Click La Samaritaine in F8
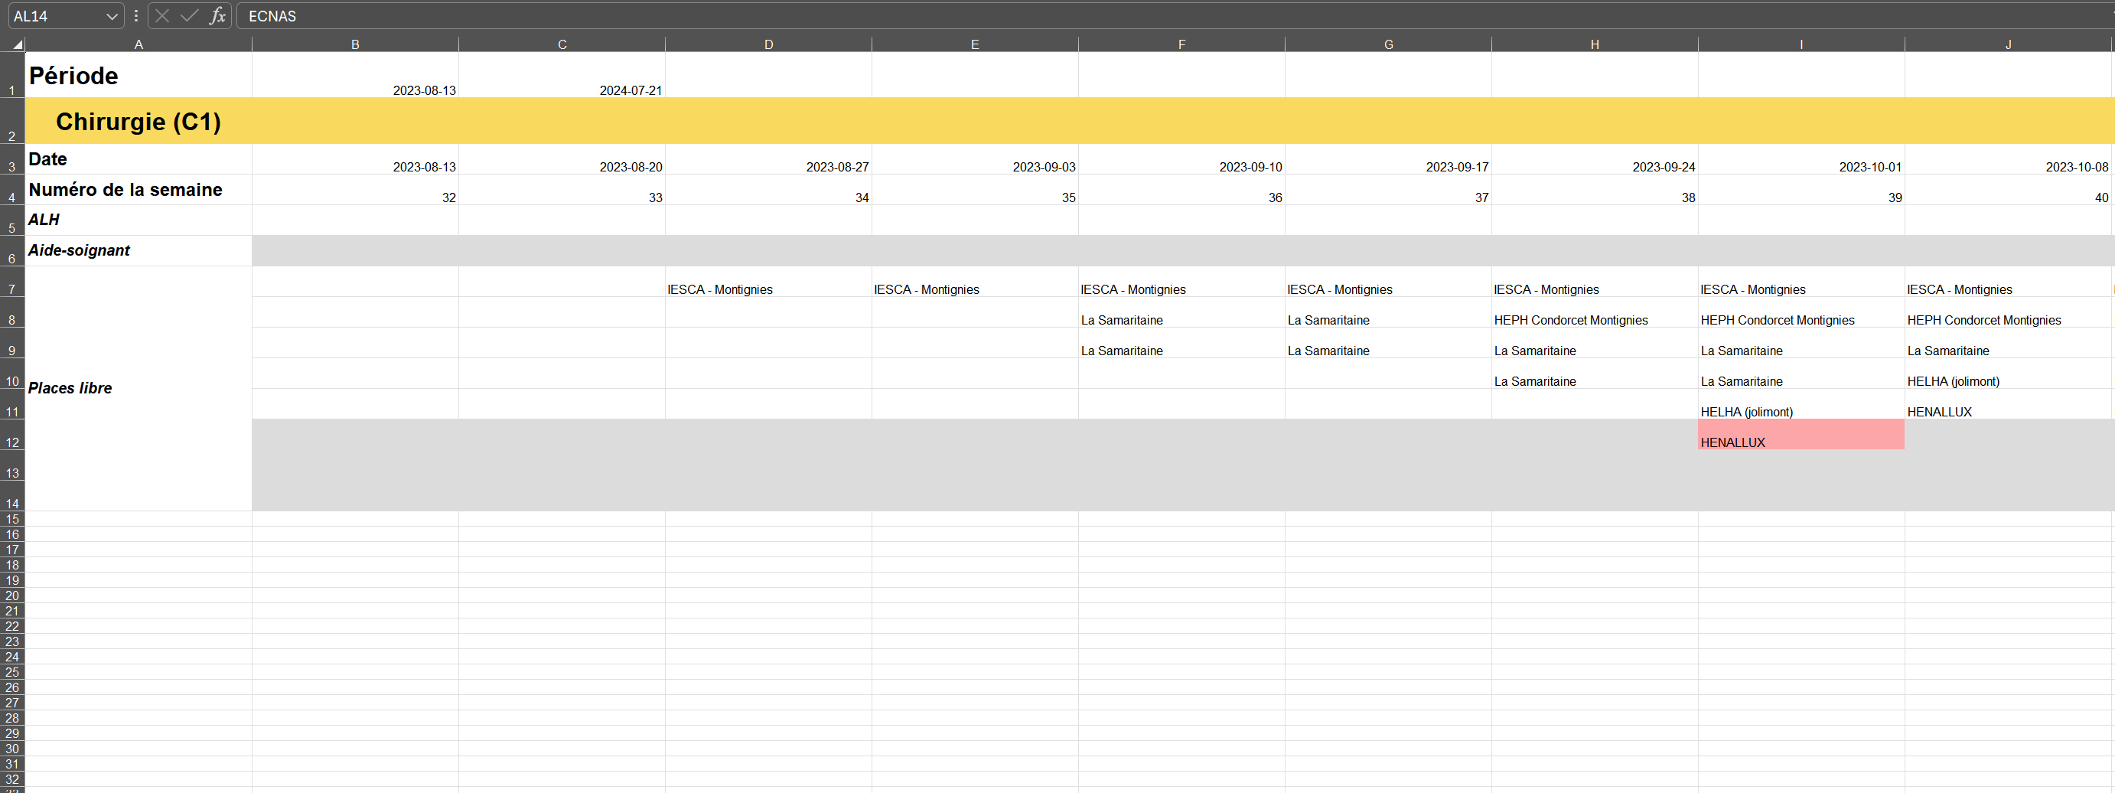This screenshot has width=2115, height=793. coord(1181,312)
